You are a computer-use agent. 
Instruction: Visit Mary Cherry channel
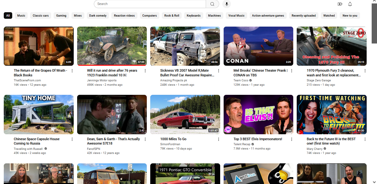click(x=315, y=149)
